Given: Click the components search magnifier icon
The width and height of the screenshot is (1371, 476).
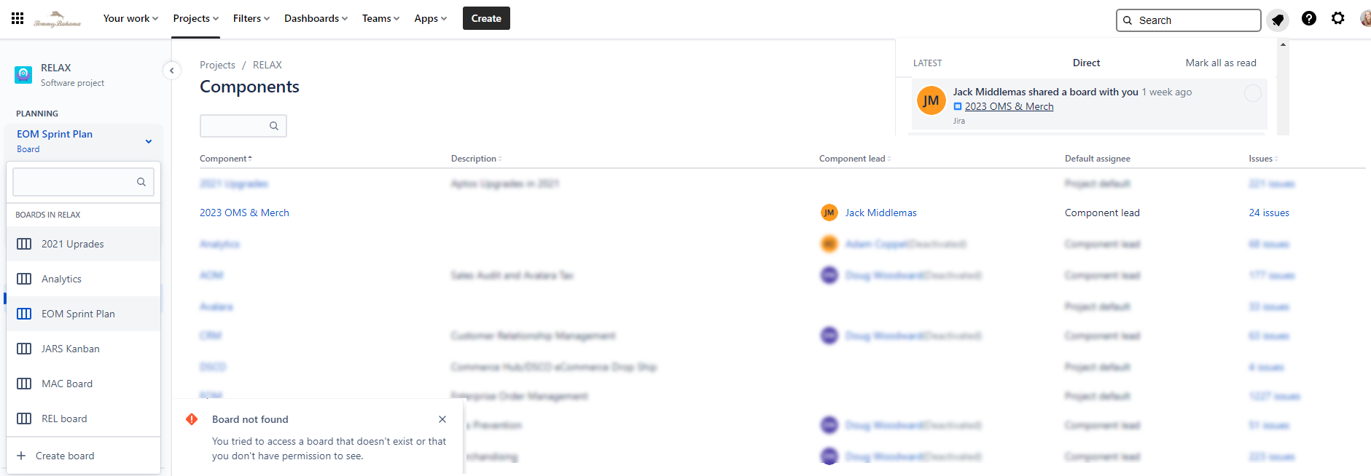Looking at the screenshot, I should 274,126.
